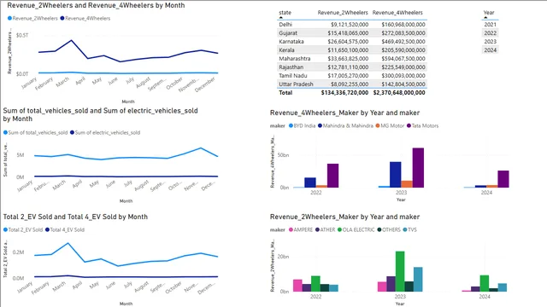Click total 2-wheeler revenue $134,336,720,000

[344, 93]
